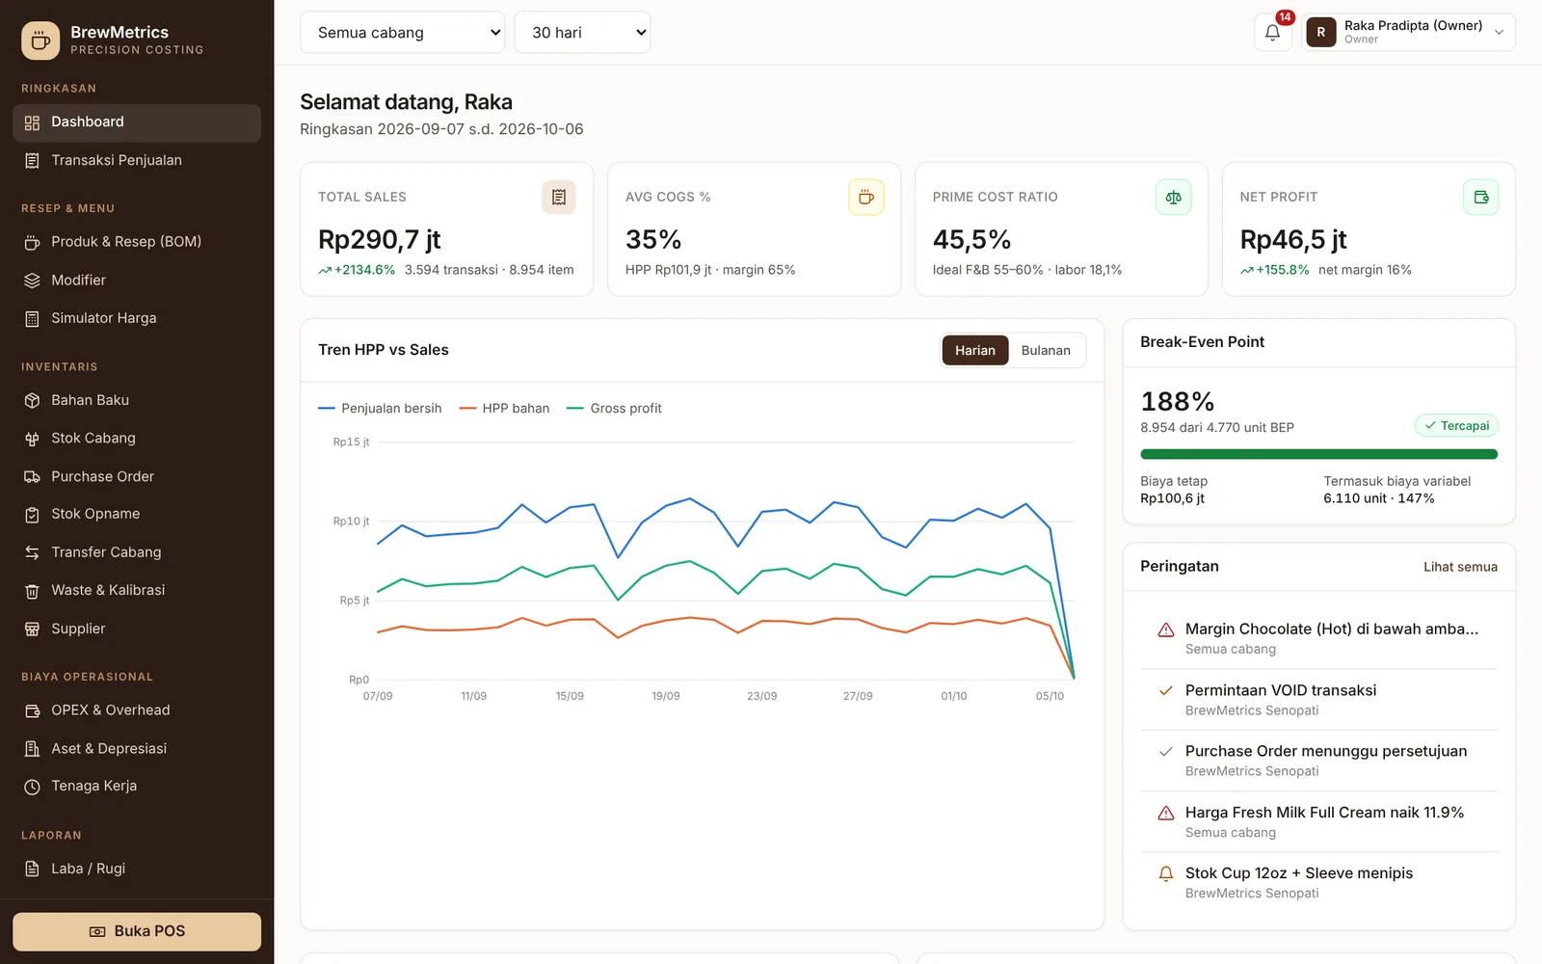Click the Transfer Cabang arrows icon
Viewport: 1542px width, 964px height.
(x=32, y=552)
